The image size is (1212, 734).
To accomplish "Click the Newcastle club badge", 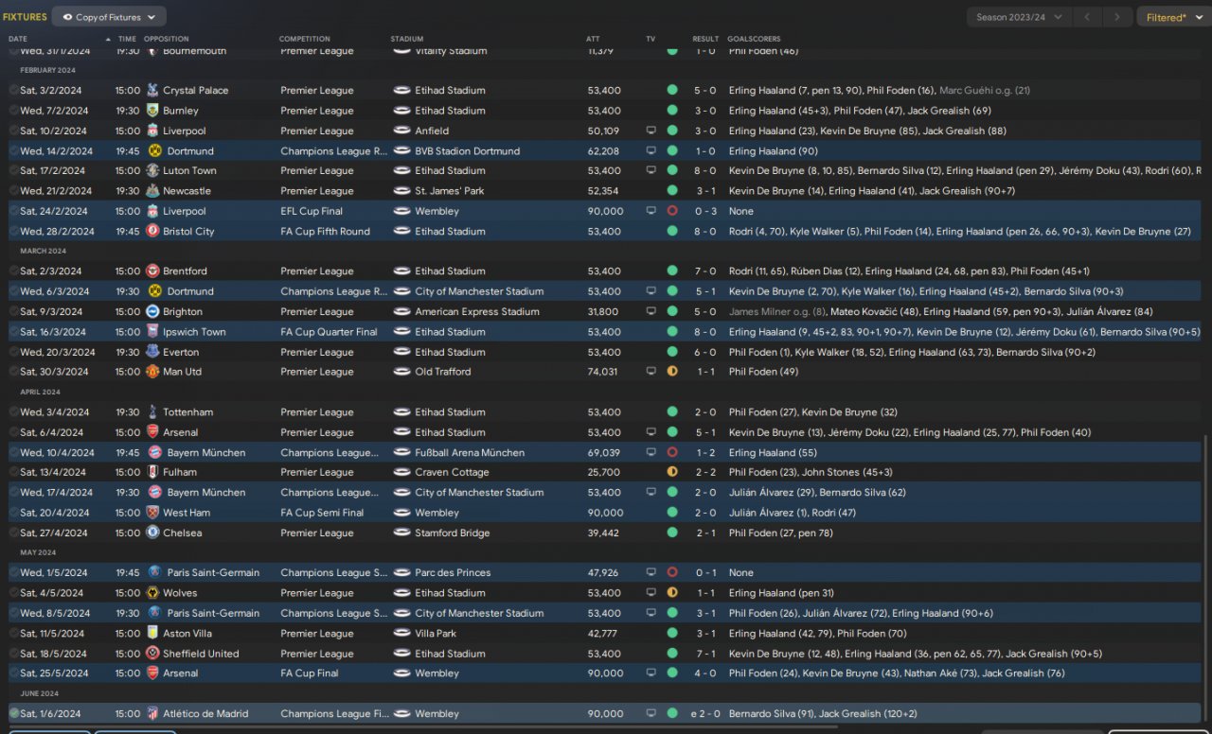I will coord(152,191).
